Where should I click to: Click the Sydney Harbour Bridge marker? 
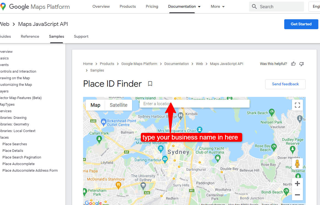[180, 116]
